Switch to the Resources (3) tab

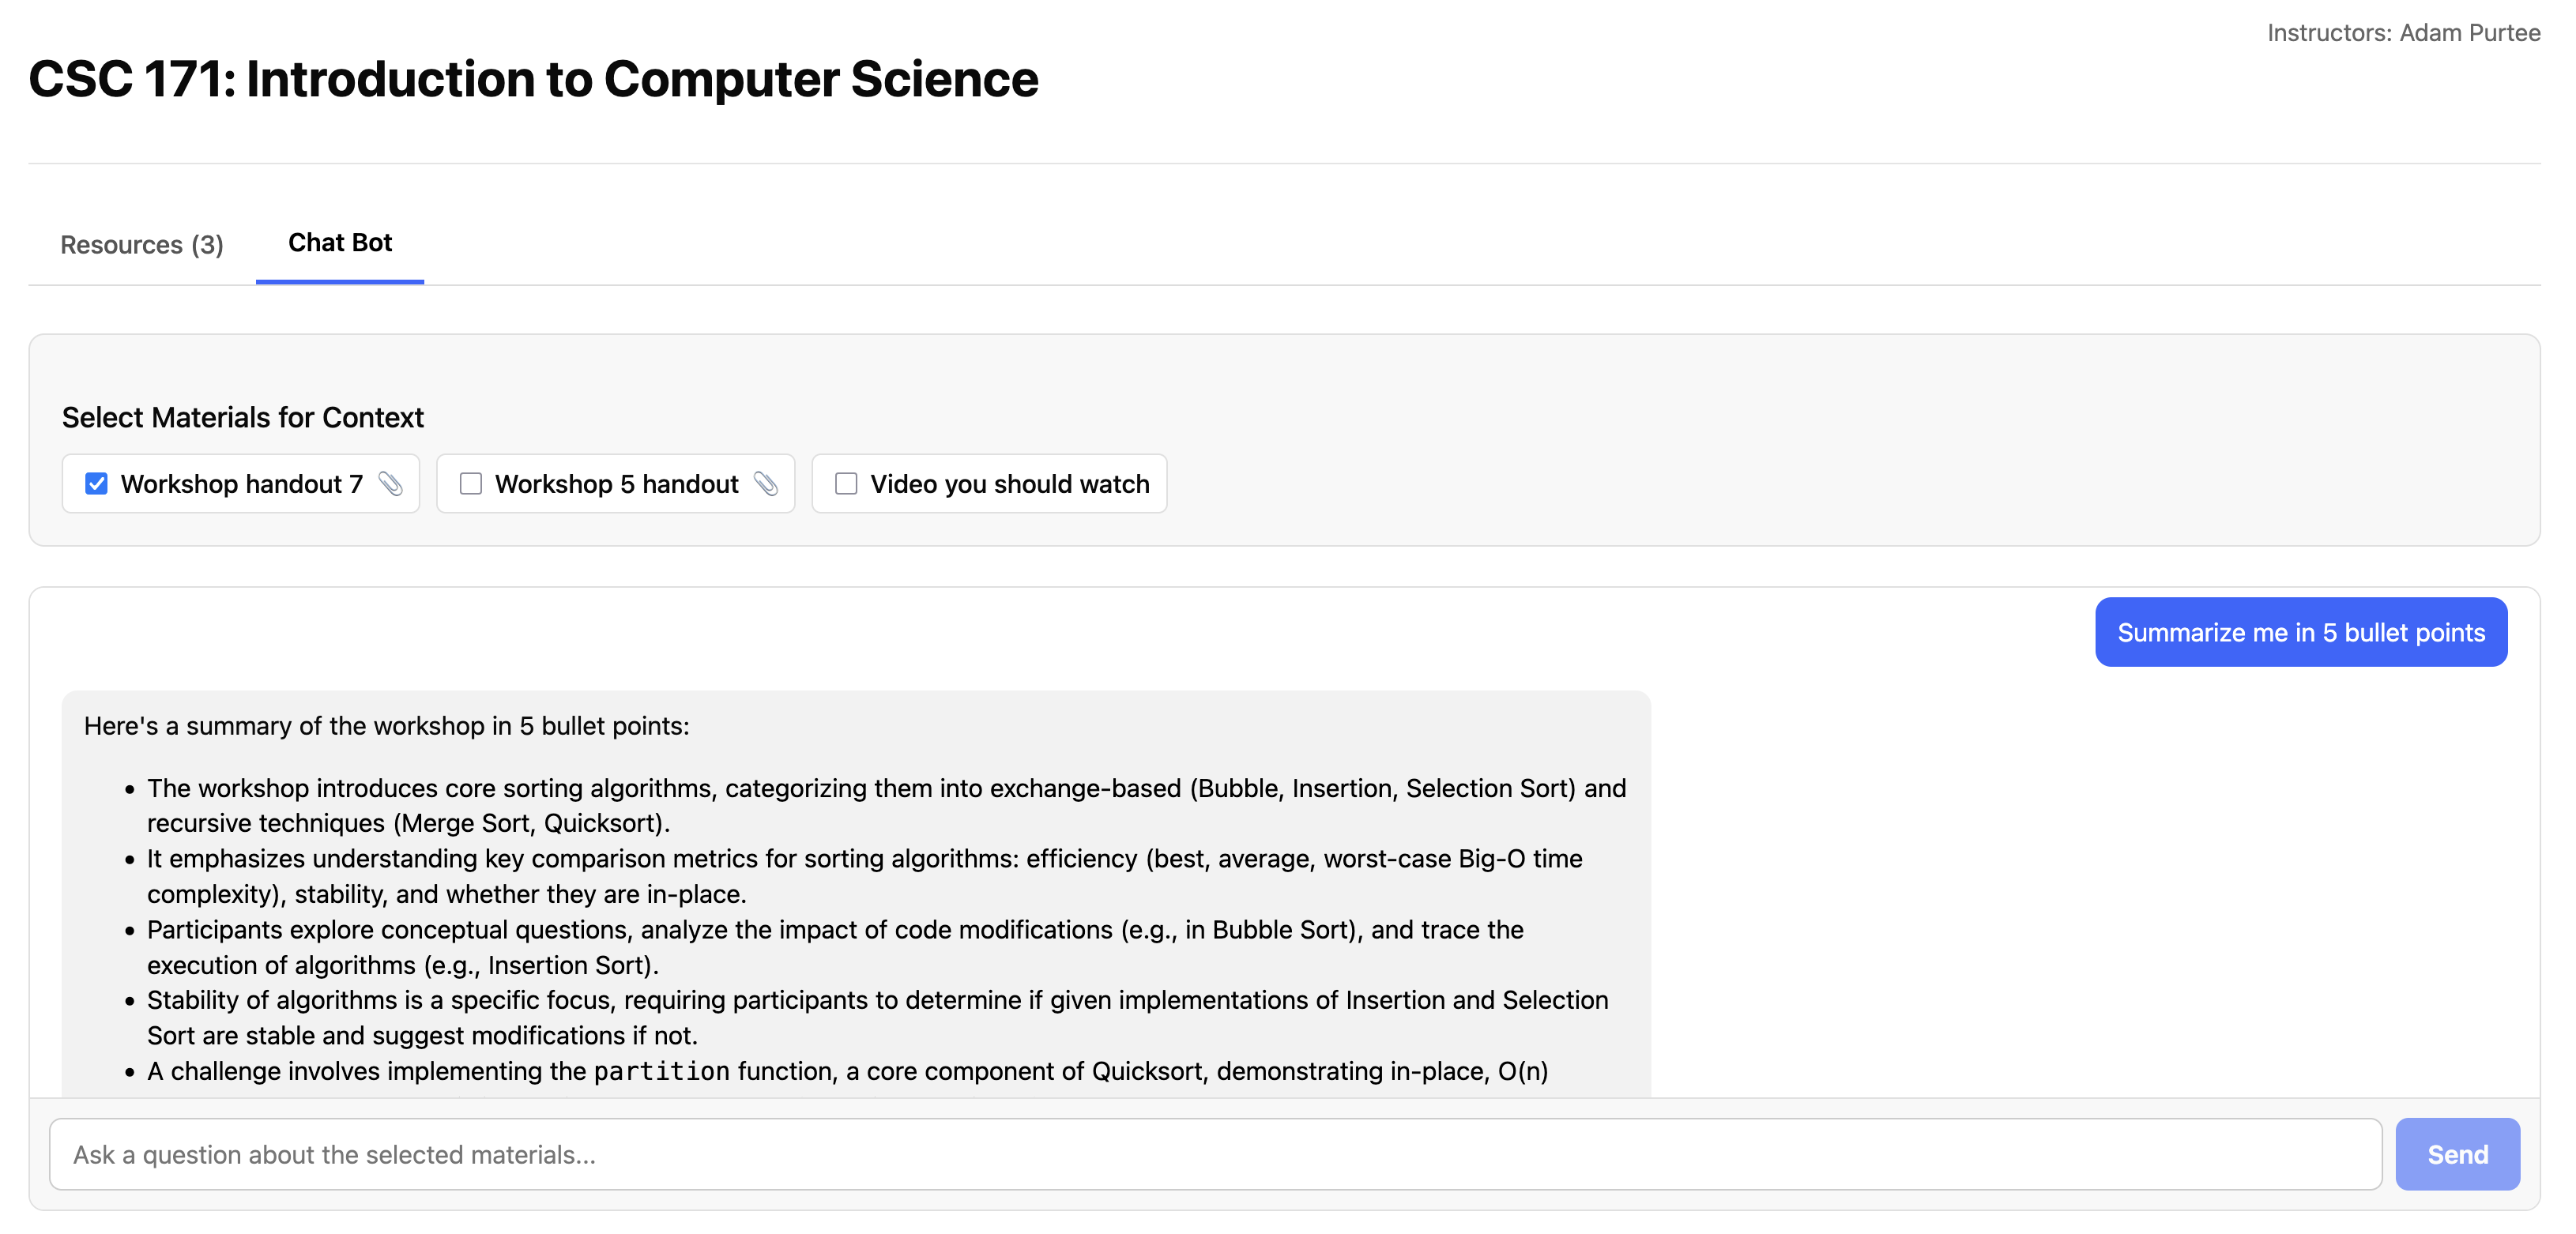tap(142, 245)
